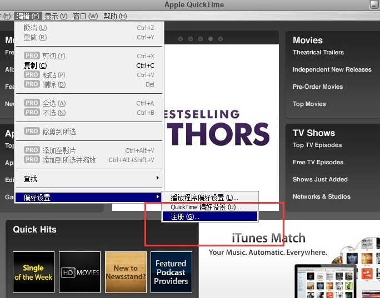This screenshot has width=380, height=298.
Task: Open New to Newsstand tile
Action: click(x=126, y=272)
